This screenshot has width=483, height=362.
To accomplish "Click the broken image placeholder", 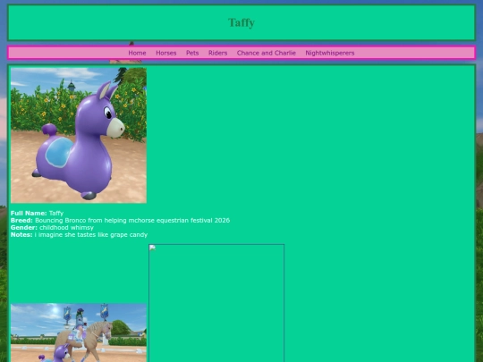I will [216, 303].
